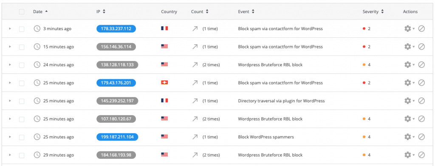Viewport: 435px width, 166px height.
Task: Expand the 178.33.237.112 row details
Action: [10, 28]
